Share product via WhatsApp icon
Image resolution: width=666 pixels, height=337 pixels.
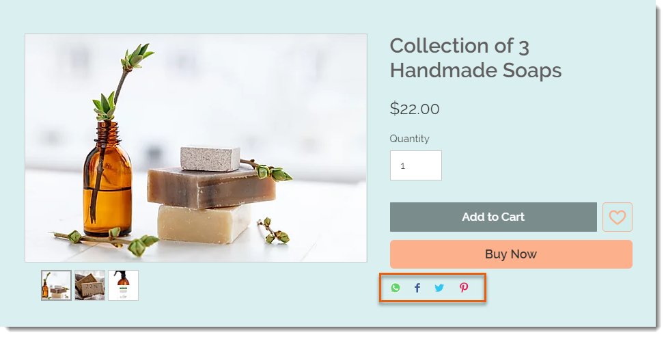pyautogui.click(x=396, y=288)
